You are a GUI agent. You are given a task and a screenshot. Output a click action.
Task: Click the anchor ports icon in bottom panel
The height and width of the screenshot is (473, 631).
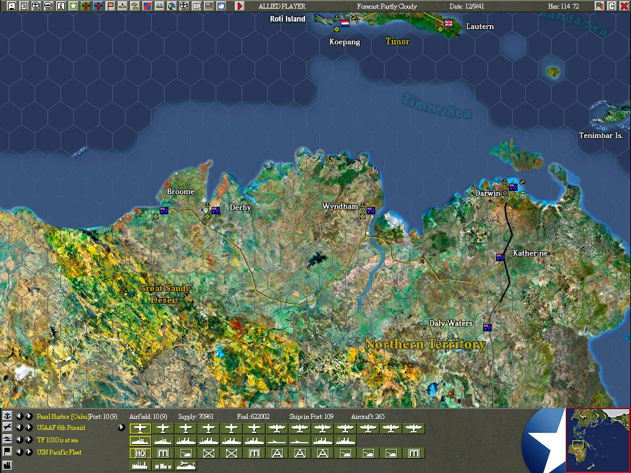tap(7, 416)
